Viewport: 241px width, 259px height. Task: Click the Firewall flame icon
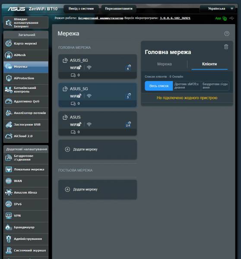(9, 227)
